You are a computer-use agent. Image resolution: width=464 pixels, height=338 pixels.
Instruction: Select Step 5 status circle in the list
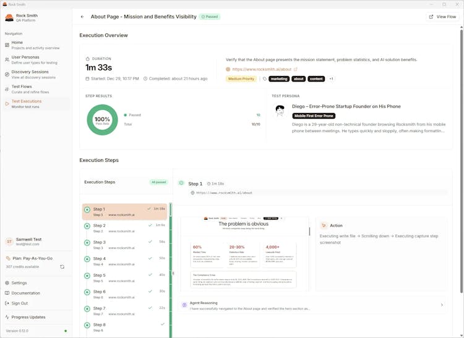87,276
